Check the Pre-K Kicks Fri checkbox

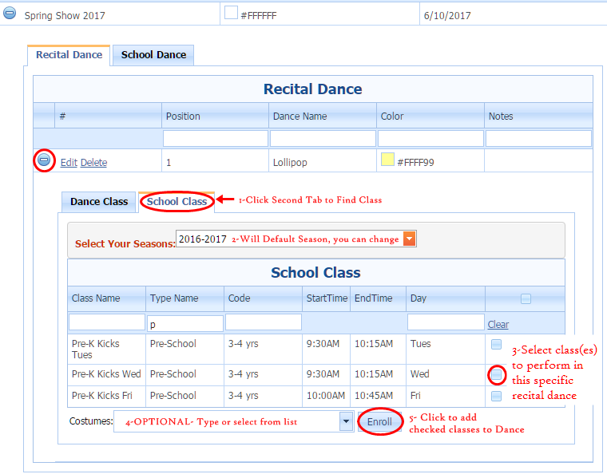[496, 396]
